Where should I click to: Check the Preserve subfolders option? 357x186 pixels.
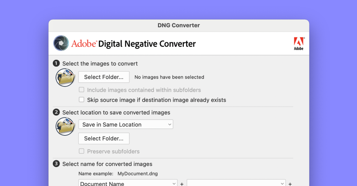tap(82, 151)
